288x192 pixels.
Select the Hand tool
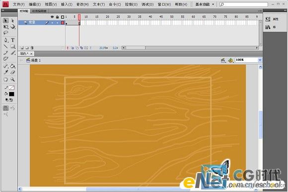pyautogui.click(x=5, y=80)
